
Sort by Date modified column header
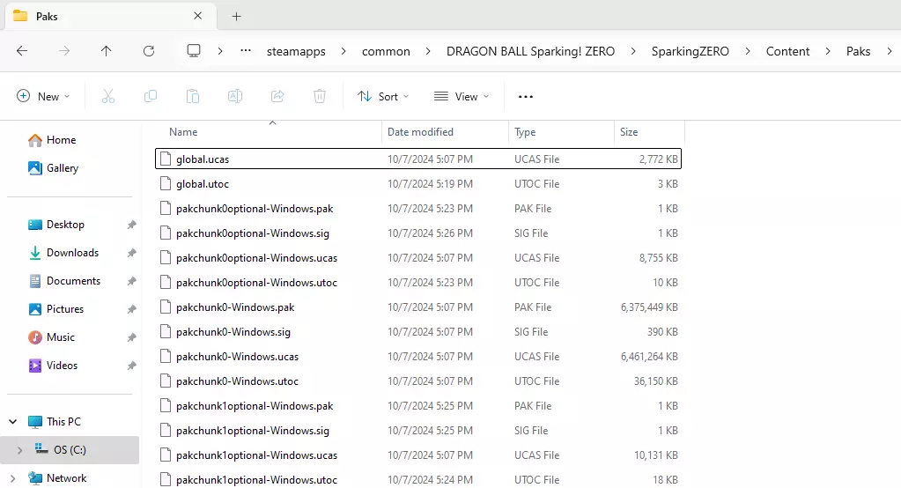[x=420, y=131]
